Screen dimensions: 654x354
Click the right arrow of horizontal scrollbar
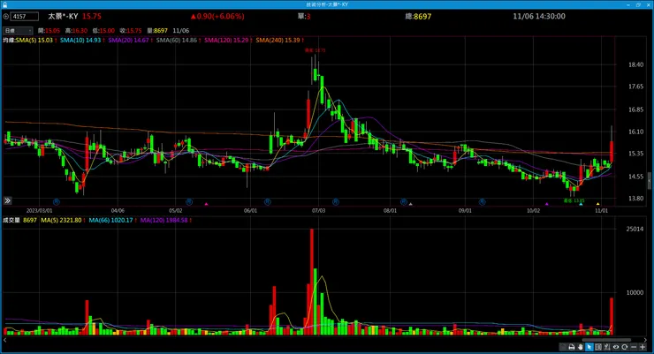coord(645,340)
